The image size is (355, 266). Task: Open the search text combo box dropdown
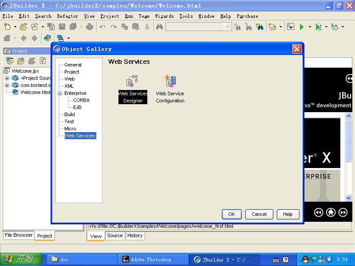[x=228, y=27]
